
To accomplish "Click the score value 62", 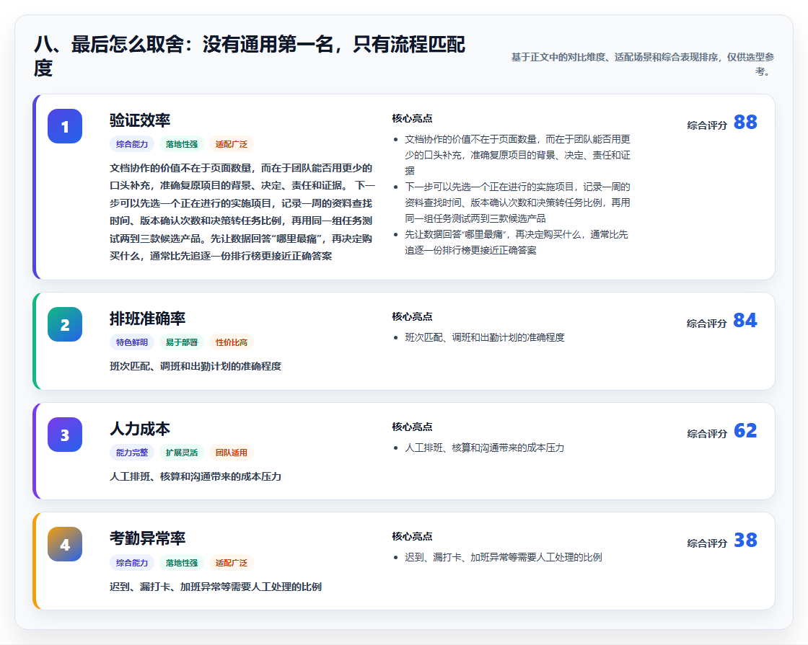I will 745,430.
